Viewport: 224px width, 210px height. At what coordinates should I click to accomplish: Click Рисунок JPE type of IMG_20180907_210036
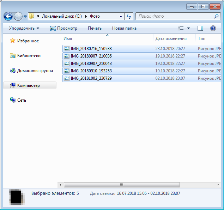(x=210, y=56)
